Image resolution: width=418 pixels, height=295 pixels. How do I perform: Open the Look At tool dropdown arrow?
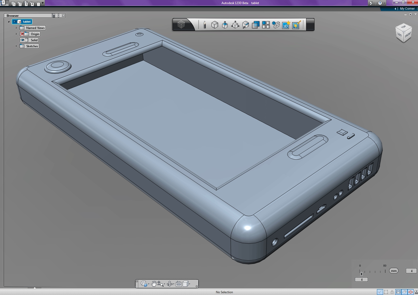(149, 284)
